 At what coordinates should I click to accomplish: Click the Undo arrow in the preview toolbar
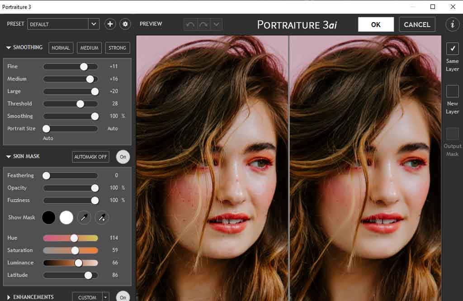point(190,24)
